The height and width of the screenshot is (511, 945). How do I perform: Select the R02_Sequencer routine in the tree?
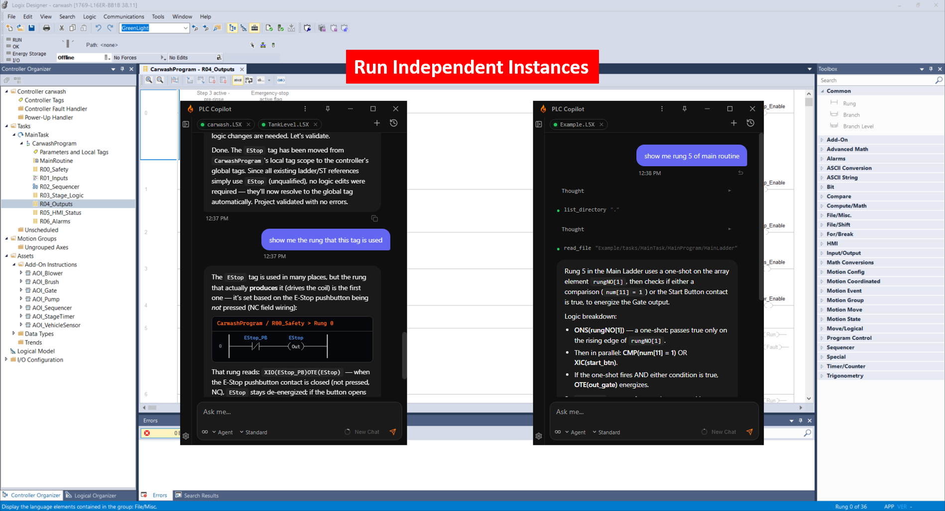click(59, 187)
